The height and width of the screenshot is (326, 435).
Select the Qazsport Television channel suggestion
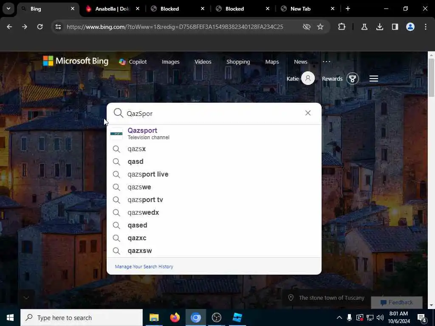click(214, 134)
